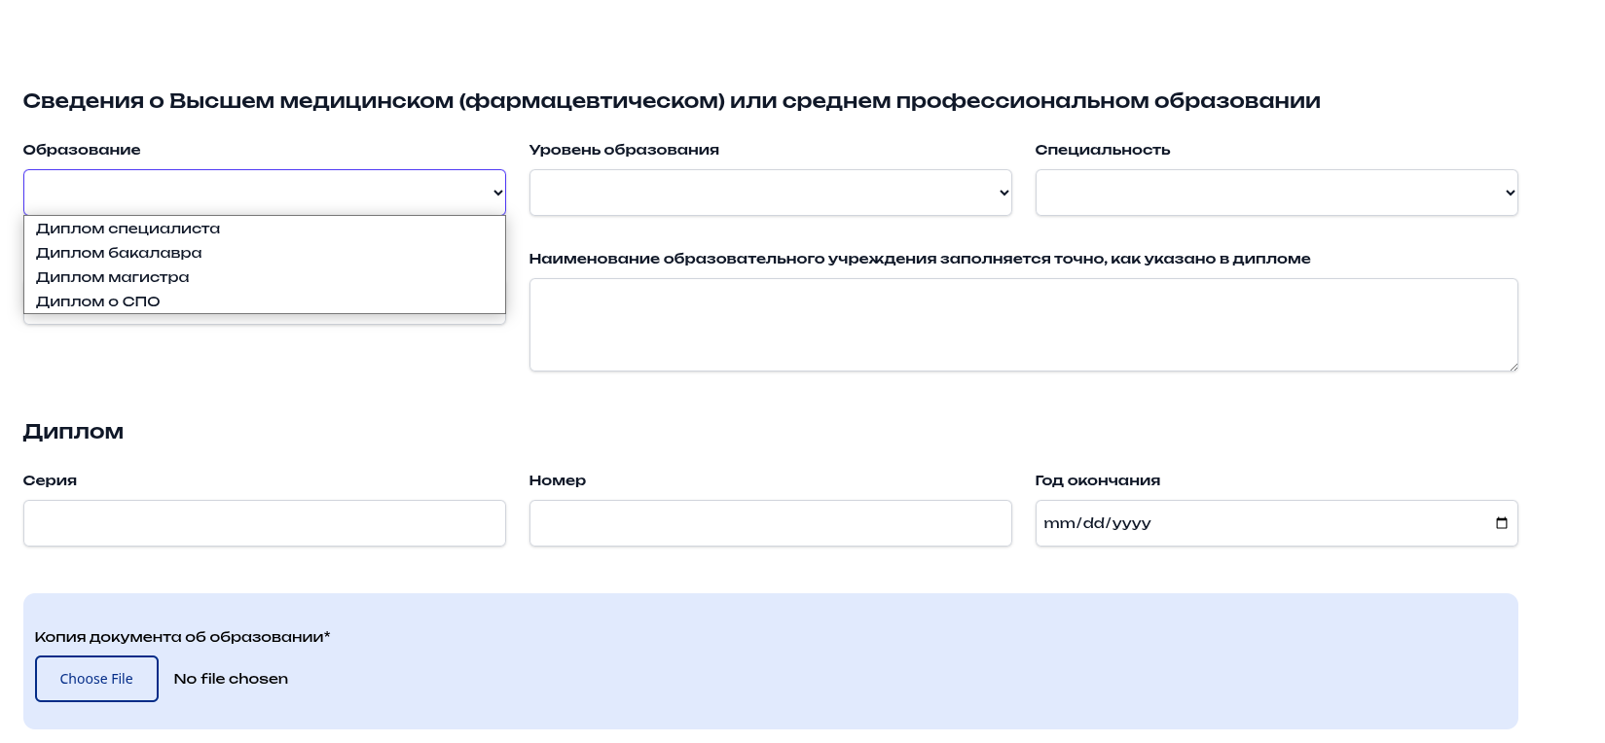Click the "Копия документа об образовании" label
The height and width of the screenshot is (743, 1605).
point(182,637)
